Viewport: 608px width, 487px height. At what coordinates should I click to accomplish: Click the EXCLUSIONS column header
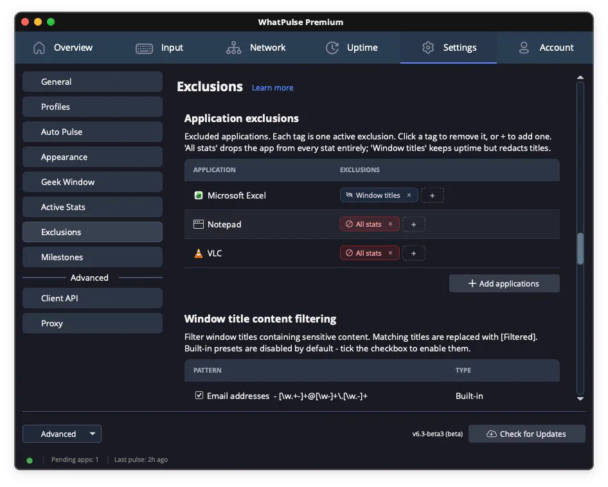point(360,170)
